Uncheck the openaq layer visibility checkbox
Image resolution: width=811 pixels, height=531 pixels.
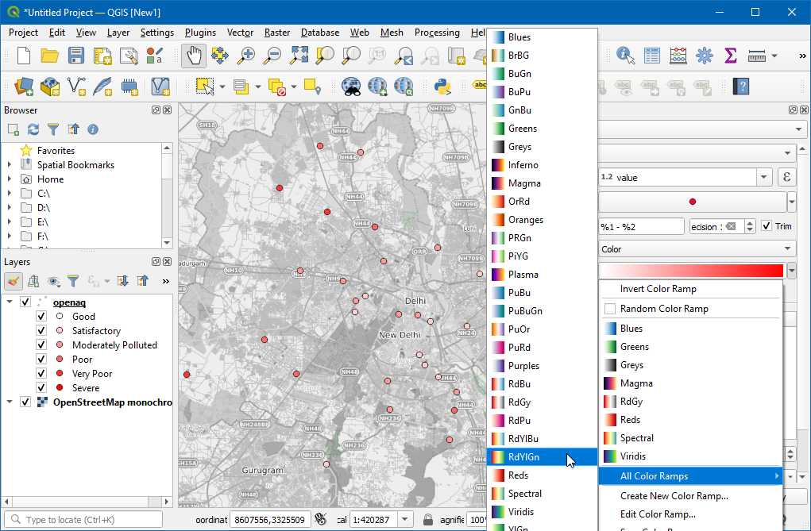[25, 302]
